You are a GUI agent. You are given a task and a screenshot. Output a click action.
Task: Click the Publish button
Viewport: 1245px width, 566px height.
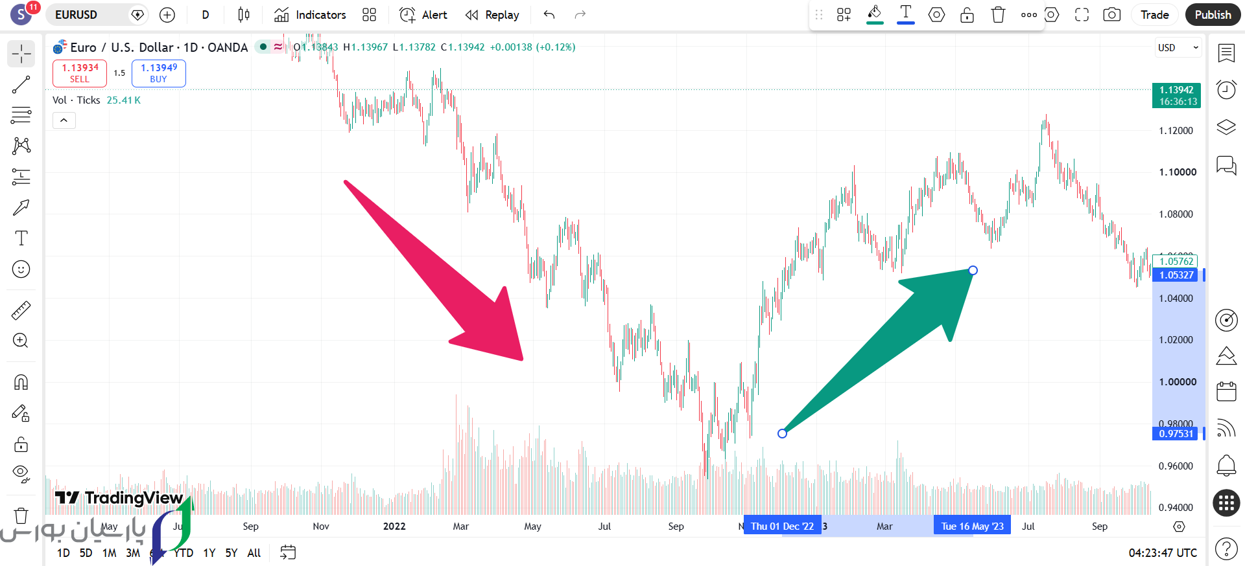(x=1213, y=14)
